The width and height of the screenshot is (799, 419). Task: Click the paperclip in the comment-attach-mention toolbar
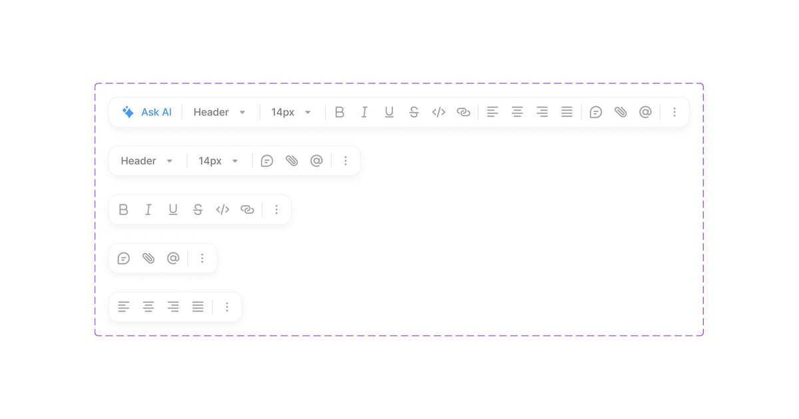coord(148,258)
